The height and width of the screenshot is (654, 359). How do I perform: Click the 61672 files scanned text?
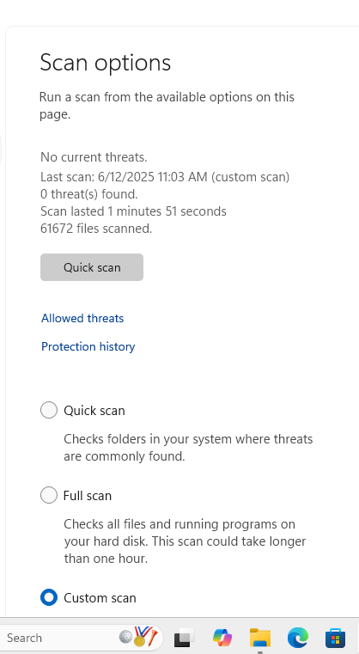click(x=96, y=228)
